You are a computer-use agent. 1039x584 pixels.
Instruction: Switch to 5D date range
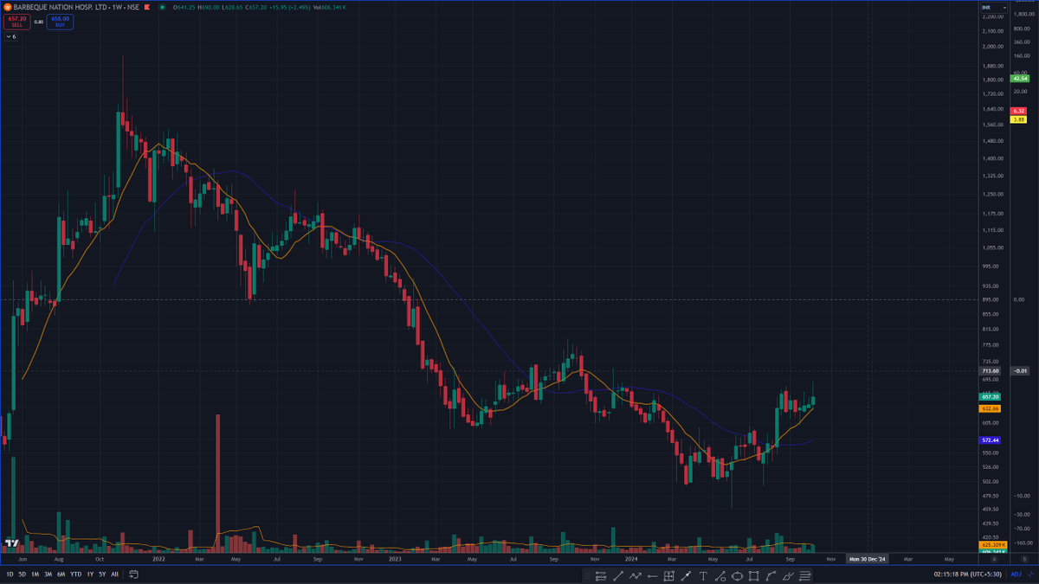pyautogui.click(x=23, y=574)
